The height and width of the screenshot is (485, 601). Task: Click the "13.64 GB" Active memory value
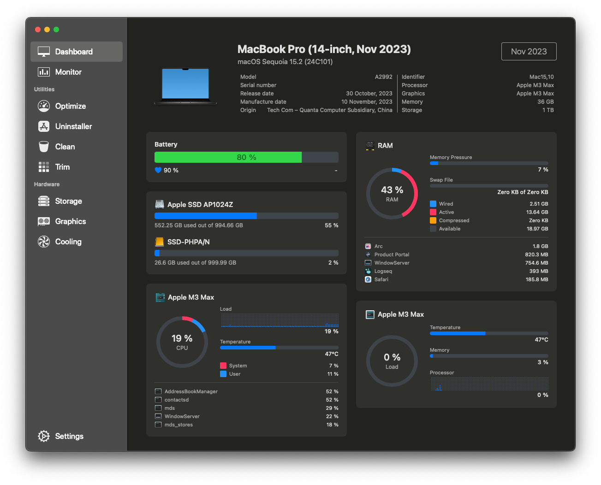click(x=537, y=212)
